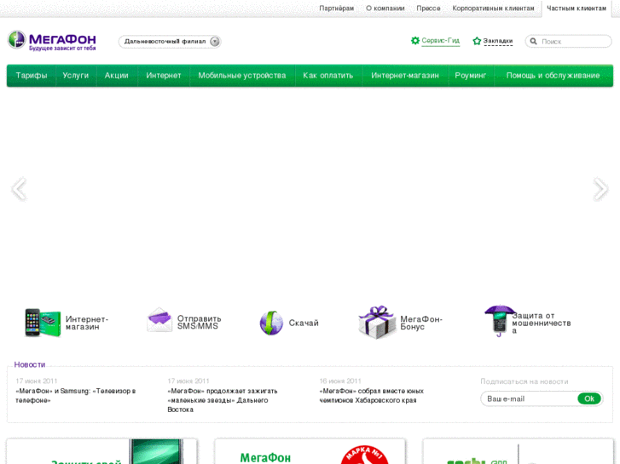Open the Тарифы menu

coord(32,76)
